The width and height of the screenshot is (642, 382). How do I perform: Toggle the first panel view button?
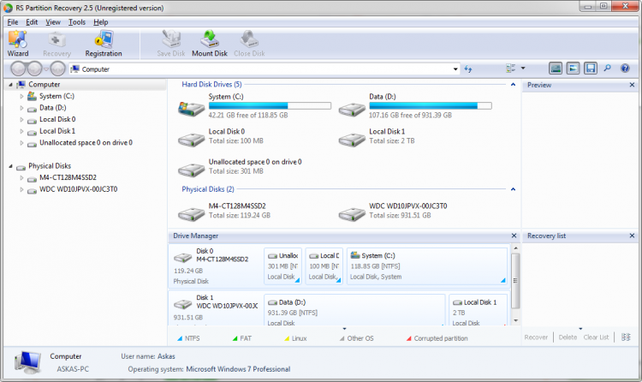click(x=556, y=68)
